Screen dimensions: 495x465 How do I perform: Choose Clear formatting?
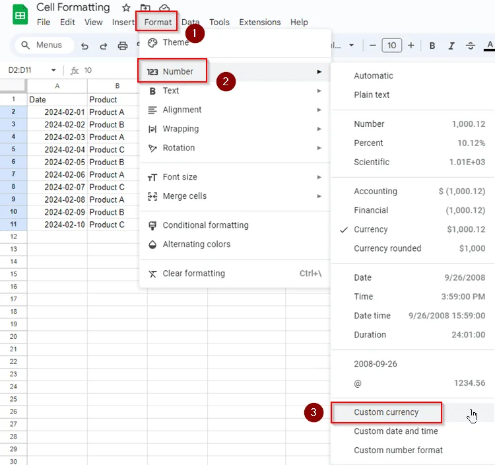[x=235, y=273]
